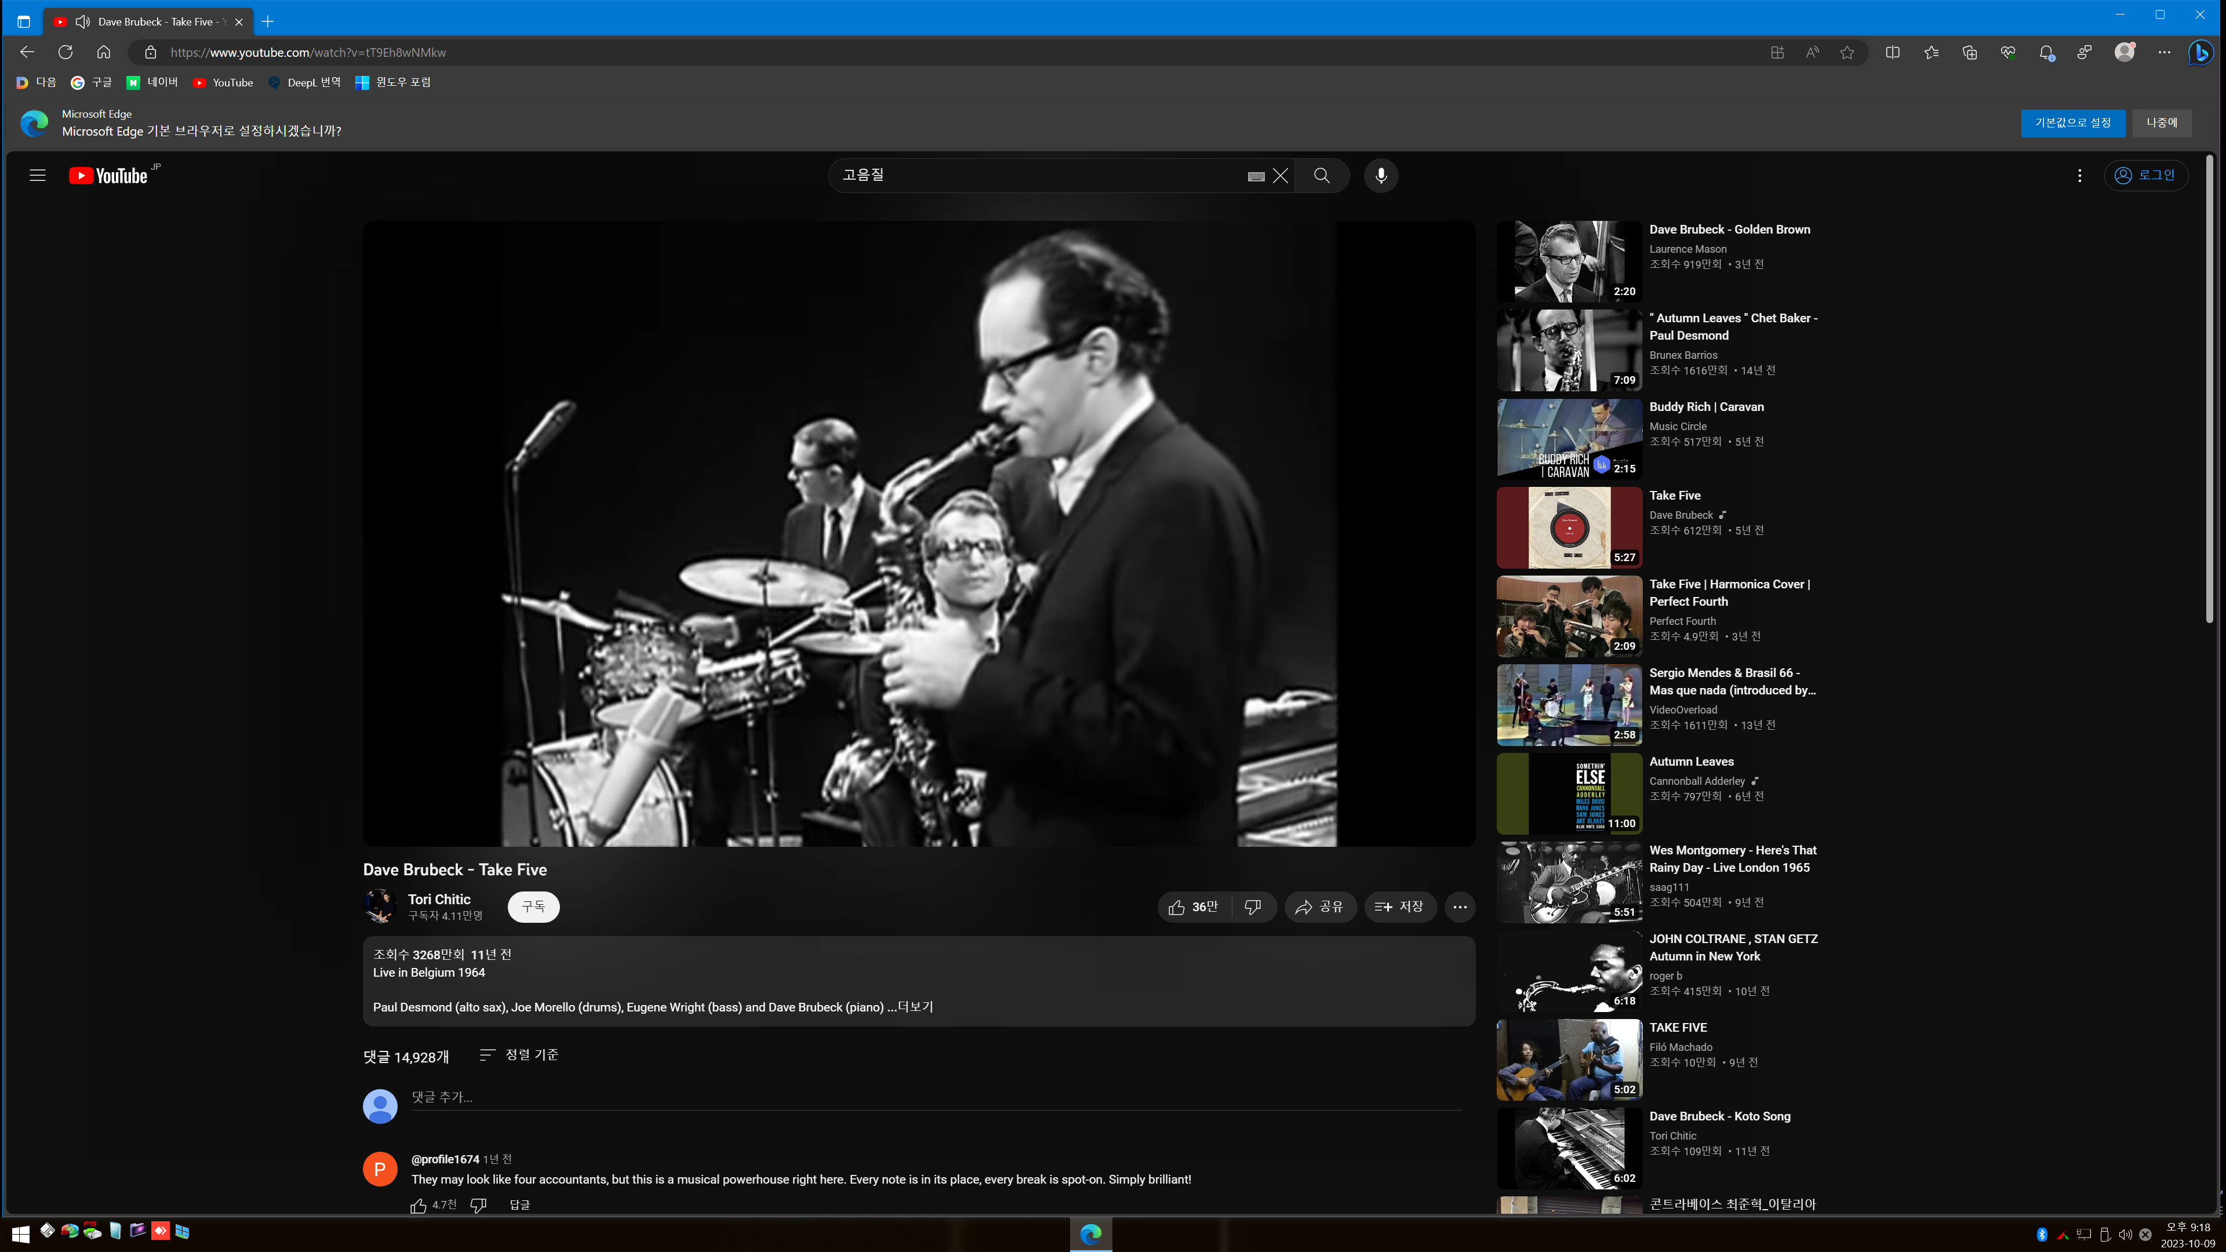The height and width of the screenshot is (1252, 2226).
Task: Add this page to favorites star icon
Action: point(1847,53)
